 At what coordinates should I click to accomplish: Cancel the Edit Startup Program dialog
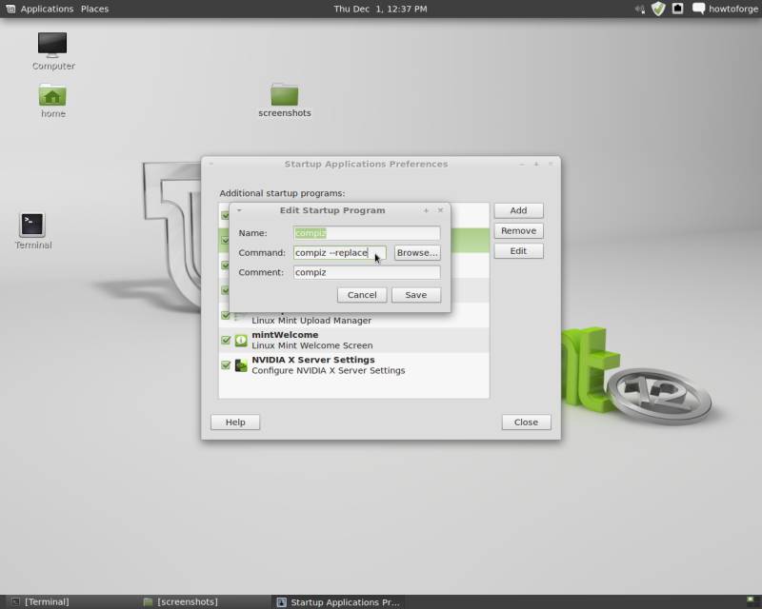(x=362, y=295)
